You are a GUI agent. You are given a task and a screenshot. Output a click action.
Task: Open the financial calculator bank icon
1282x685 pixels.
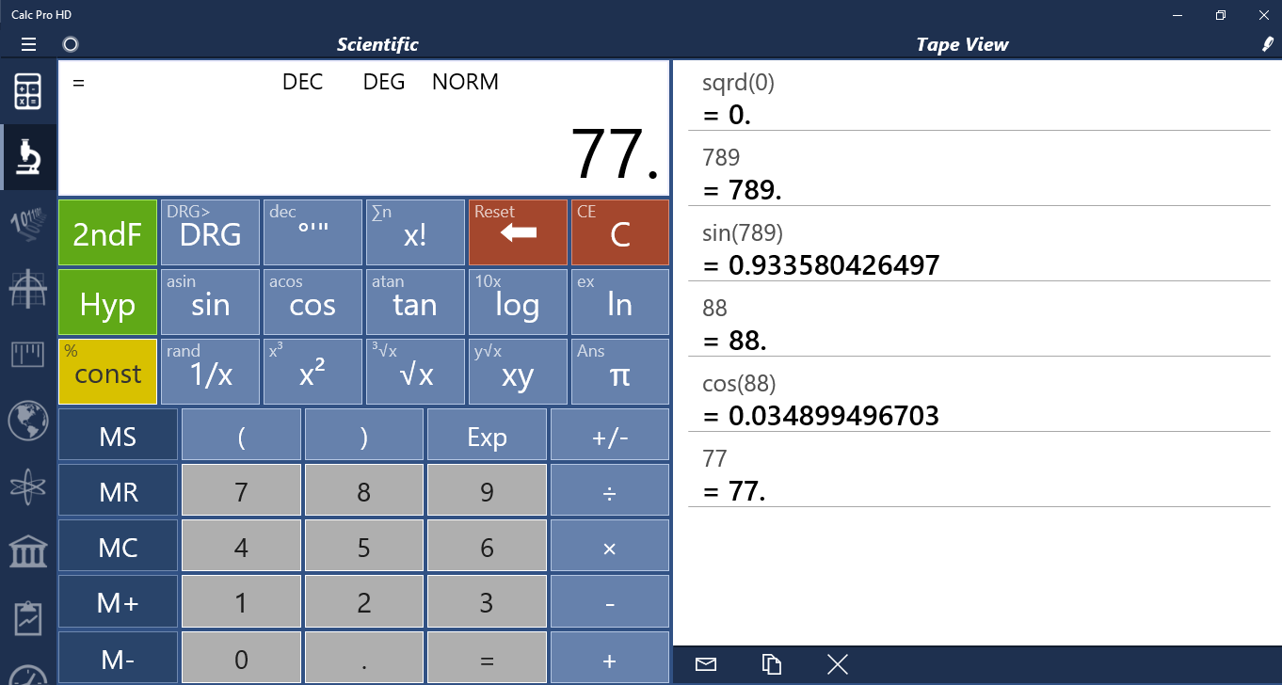(x=27, y=552)
